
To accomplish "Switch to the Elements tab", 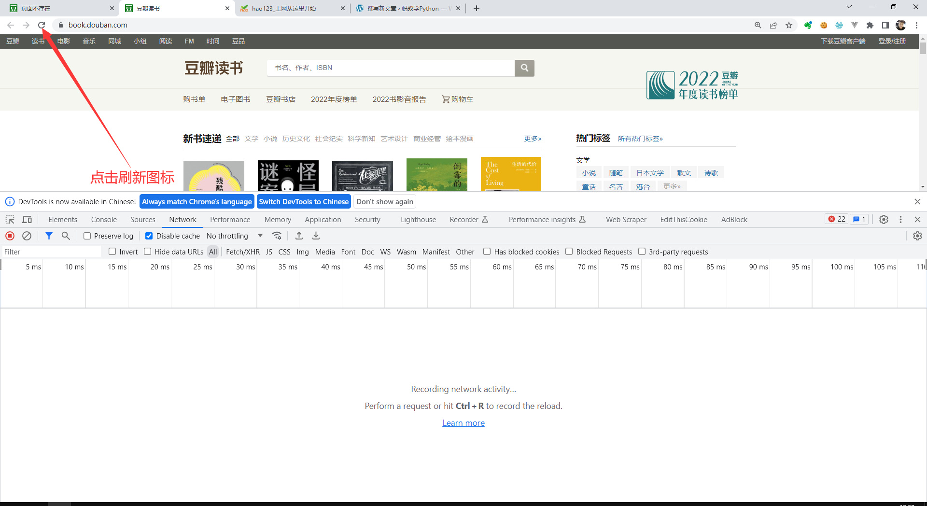I will (x=63, y=220).
